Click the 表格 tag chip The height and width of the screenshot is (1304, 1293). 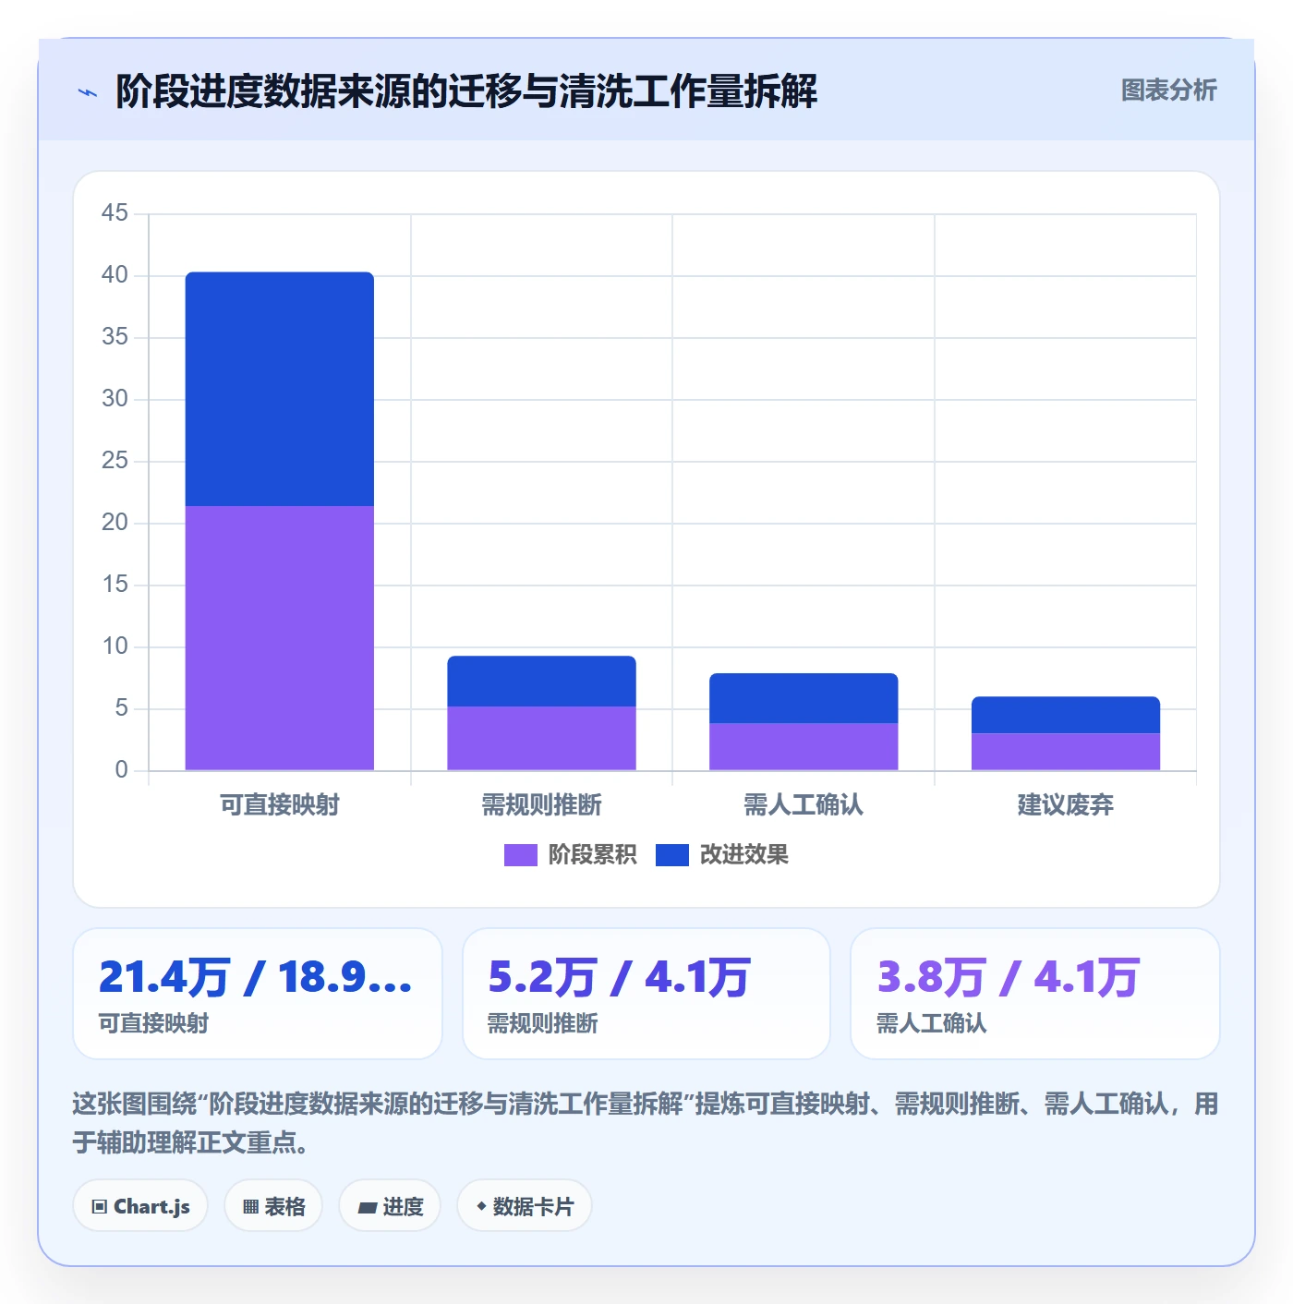[x=273, y=1206]
